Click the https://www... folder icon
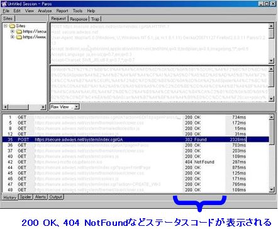The image size is (278, 229). 19,37
